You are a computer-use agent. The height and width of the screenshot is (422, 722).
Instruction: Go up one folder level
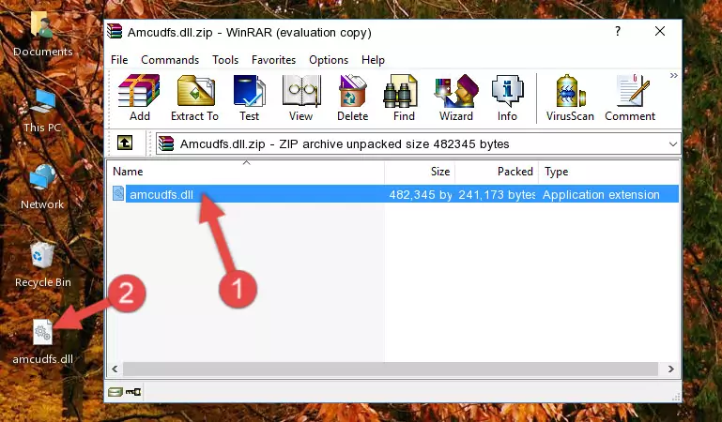(x=125, y=143)
